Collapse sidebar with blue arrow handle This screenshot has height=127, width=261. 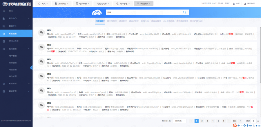(31, 68)
